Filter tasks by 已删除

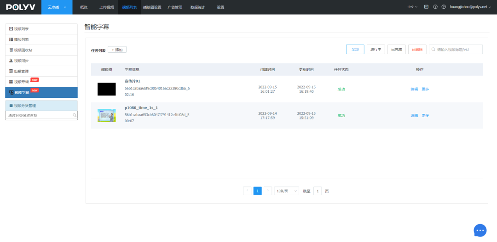(x=417, y=50)
